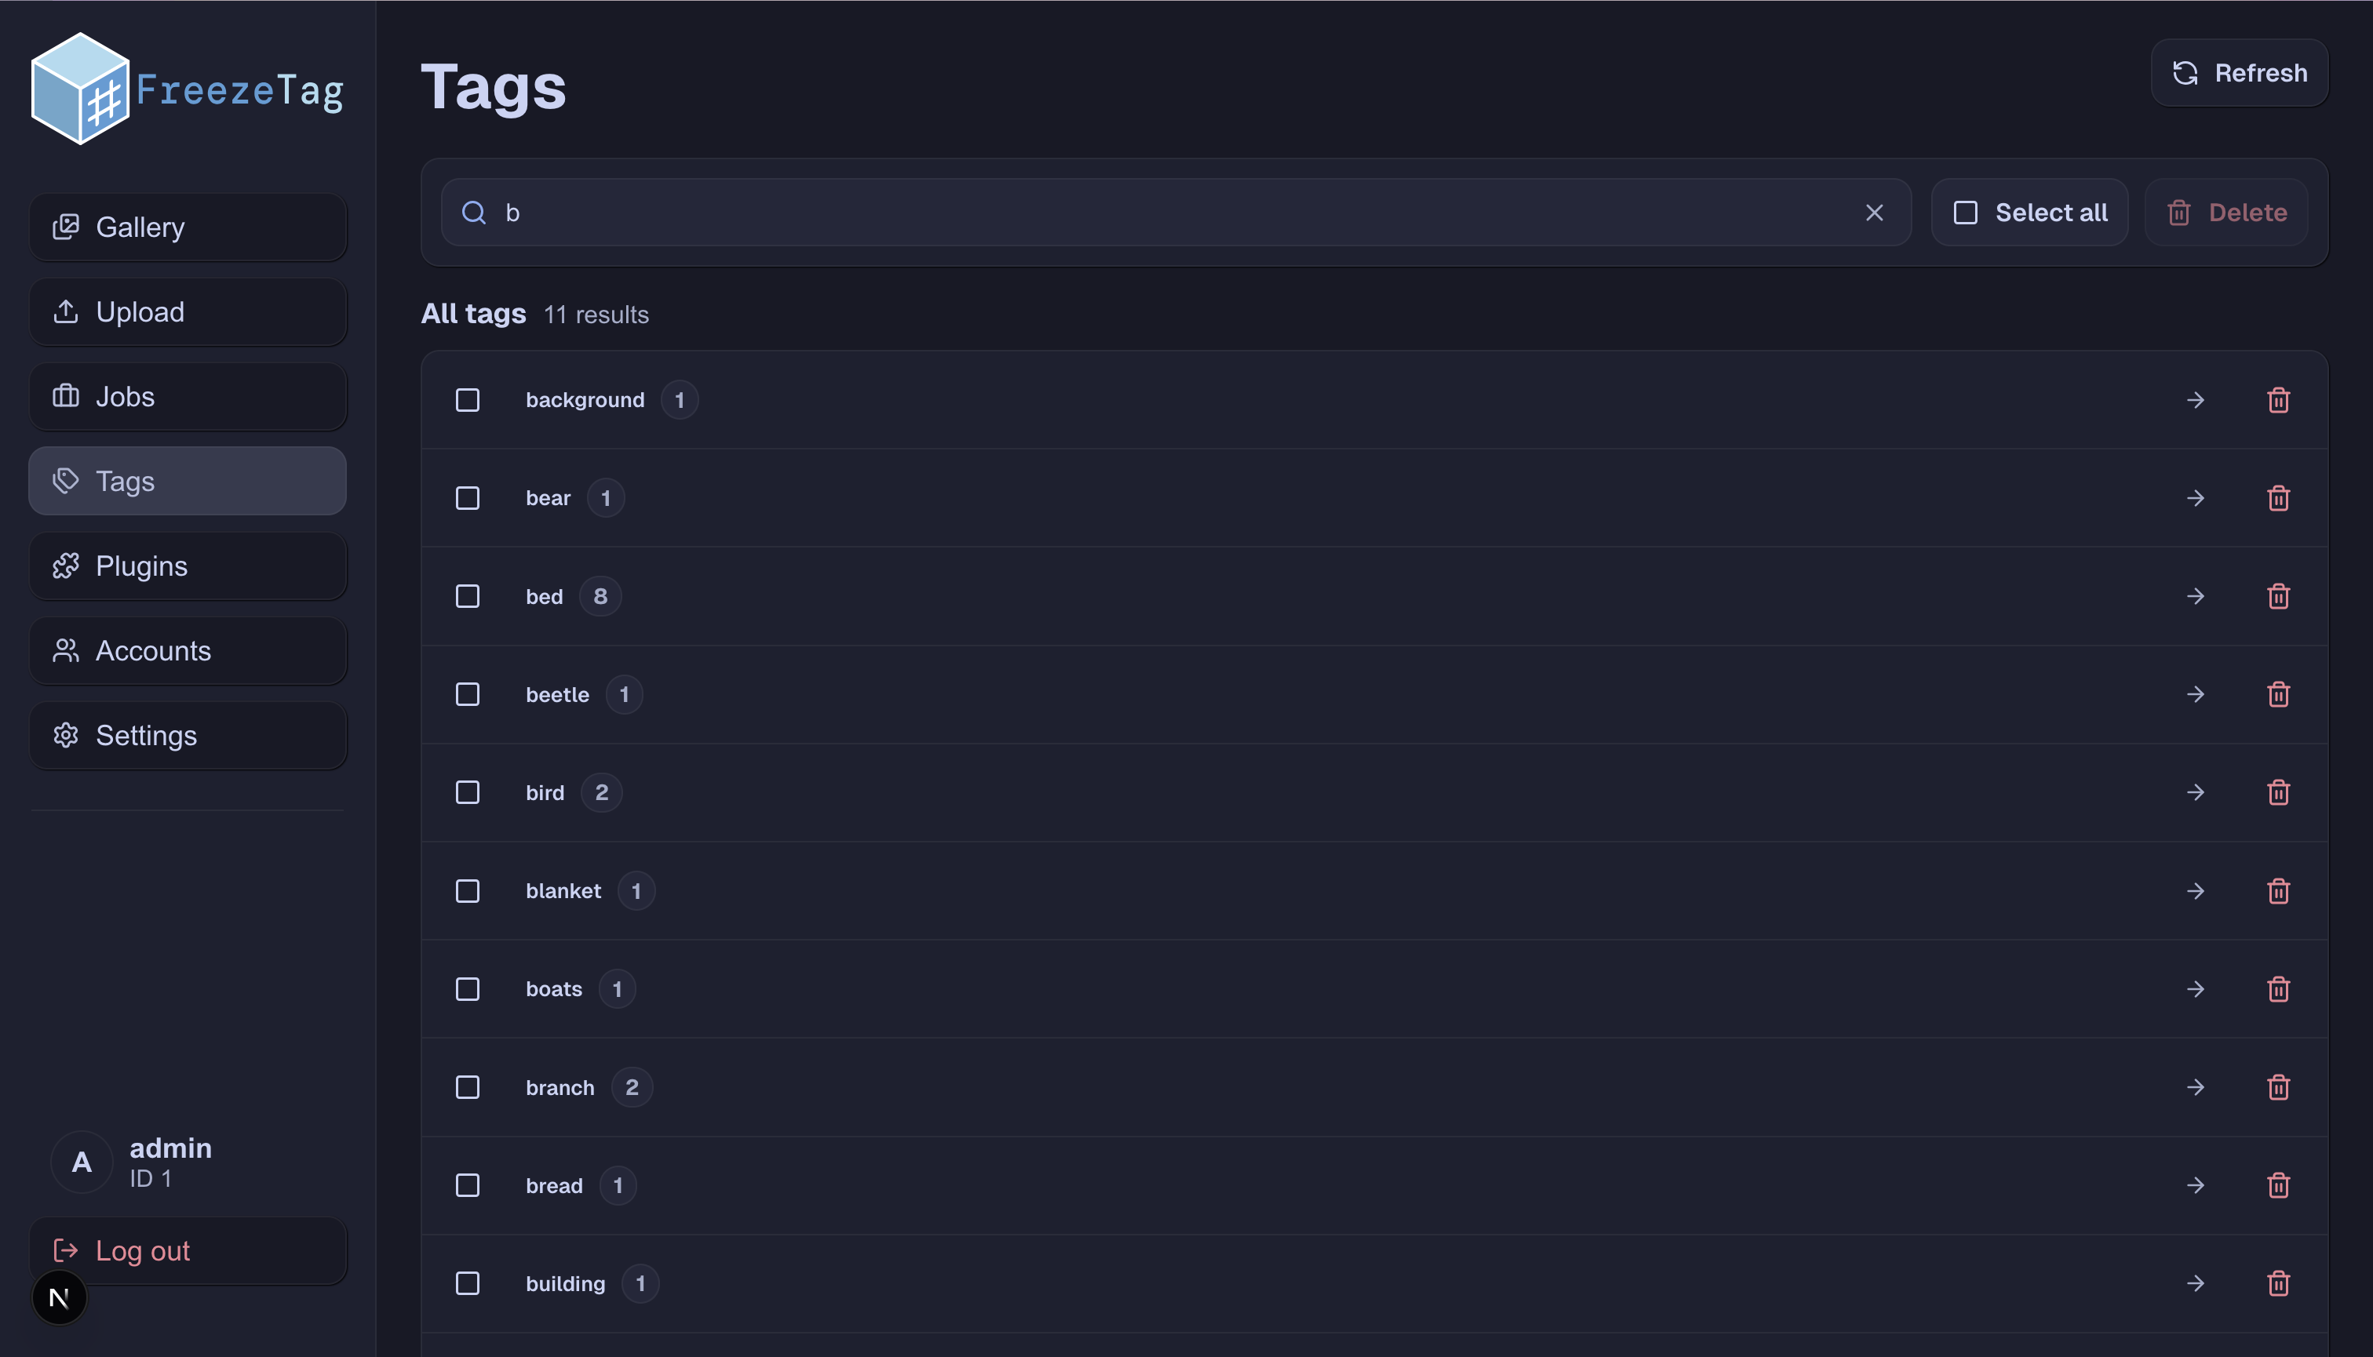Check the 'background' tag checkbox
This screenshot has width=2373, height=1357.
coord(467,399)
